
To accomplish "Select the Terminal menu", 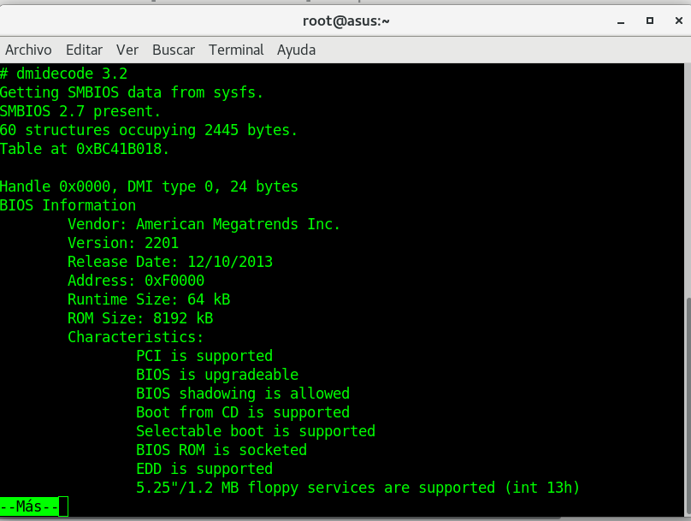I will click(236, 50).
